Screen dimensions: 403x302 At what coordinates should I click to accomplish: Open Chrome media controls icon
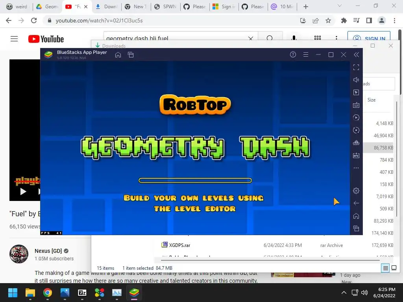coord(357,20)
